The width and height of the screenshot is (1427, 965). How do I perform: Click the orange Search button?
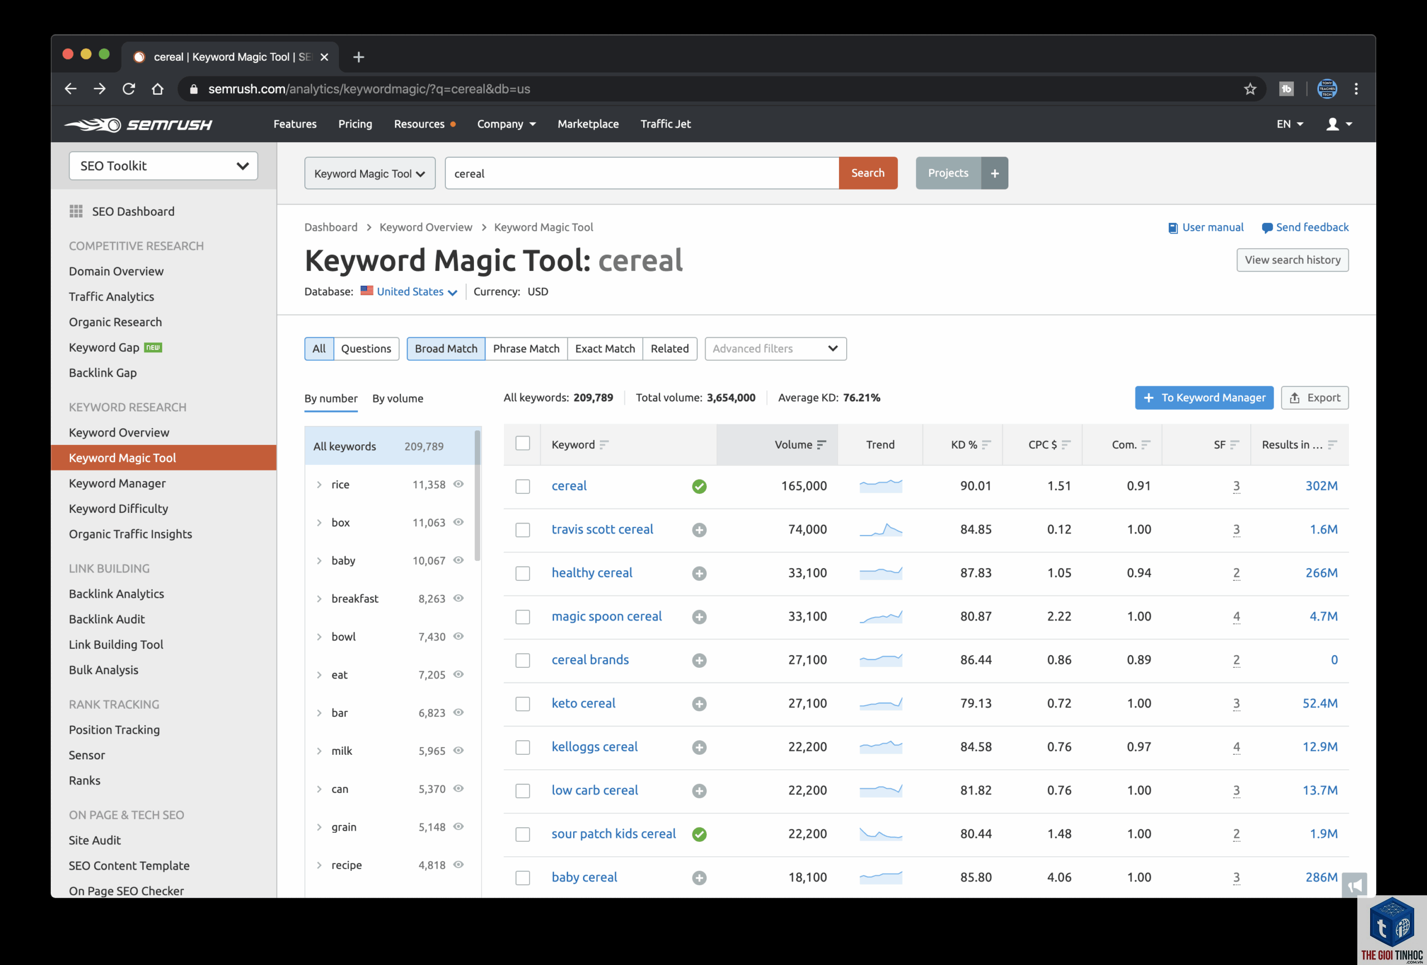click(x=867, y=173)
